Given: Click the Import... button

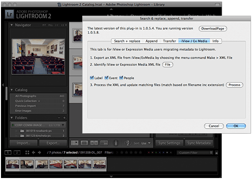Looking at the screenshot, I should 23,143.
